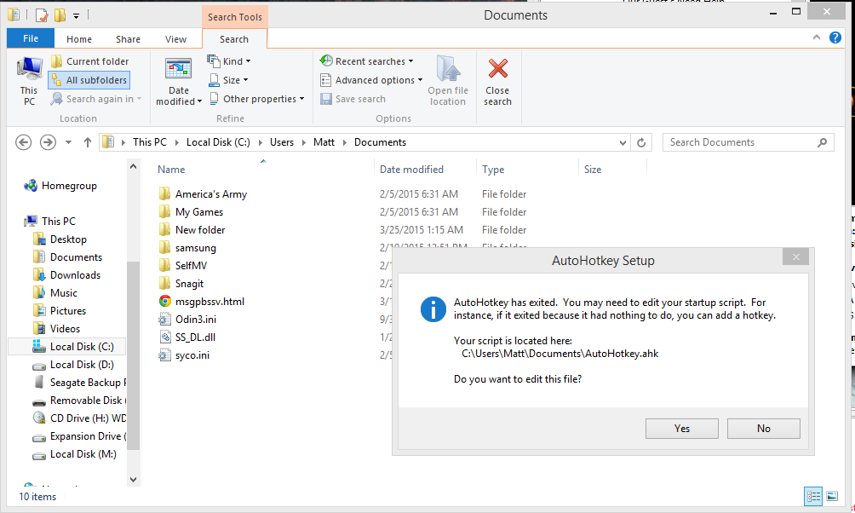Switch to the View ribbon tab

tap(175, 39)
